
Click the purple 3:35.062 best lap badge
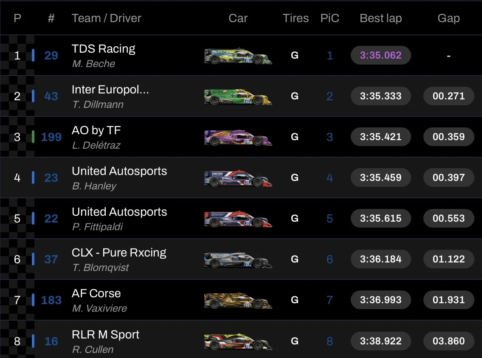tap(381, 55)
